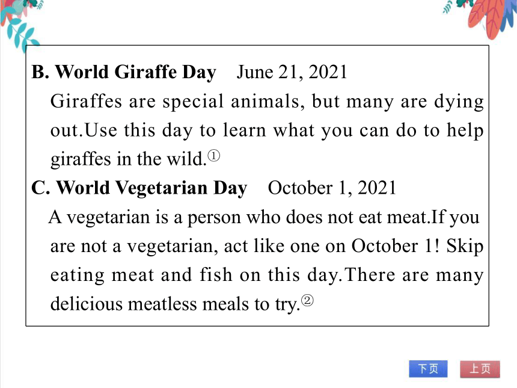517x388 pixels.
Task: Select the date 'June 21, 2021'
Action: pyautogui.click(x=292, y=72)
